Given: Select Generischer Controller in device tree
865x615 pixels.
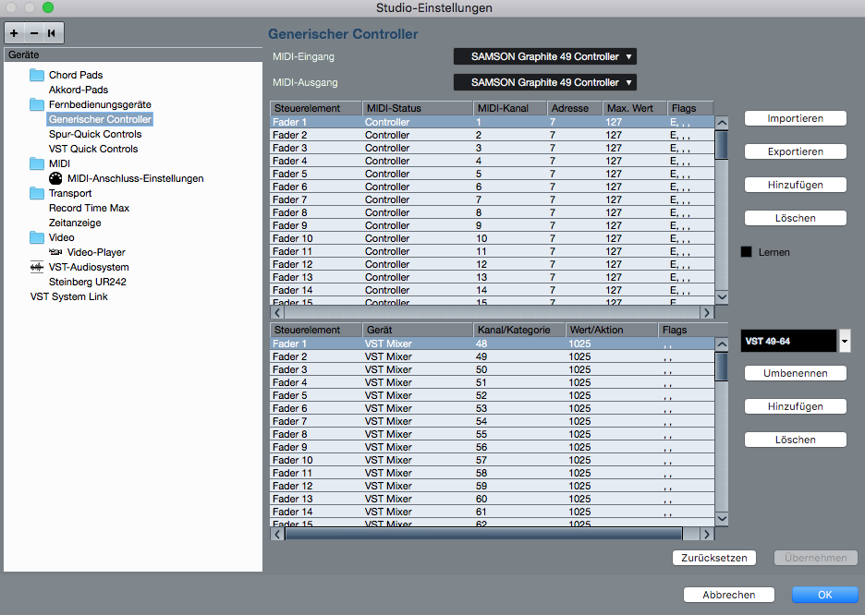Looking at the screenshot, I should [x=100, y=120].
